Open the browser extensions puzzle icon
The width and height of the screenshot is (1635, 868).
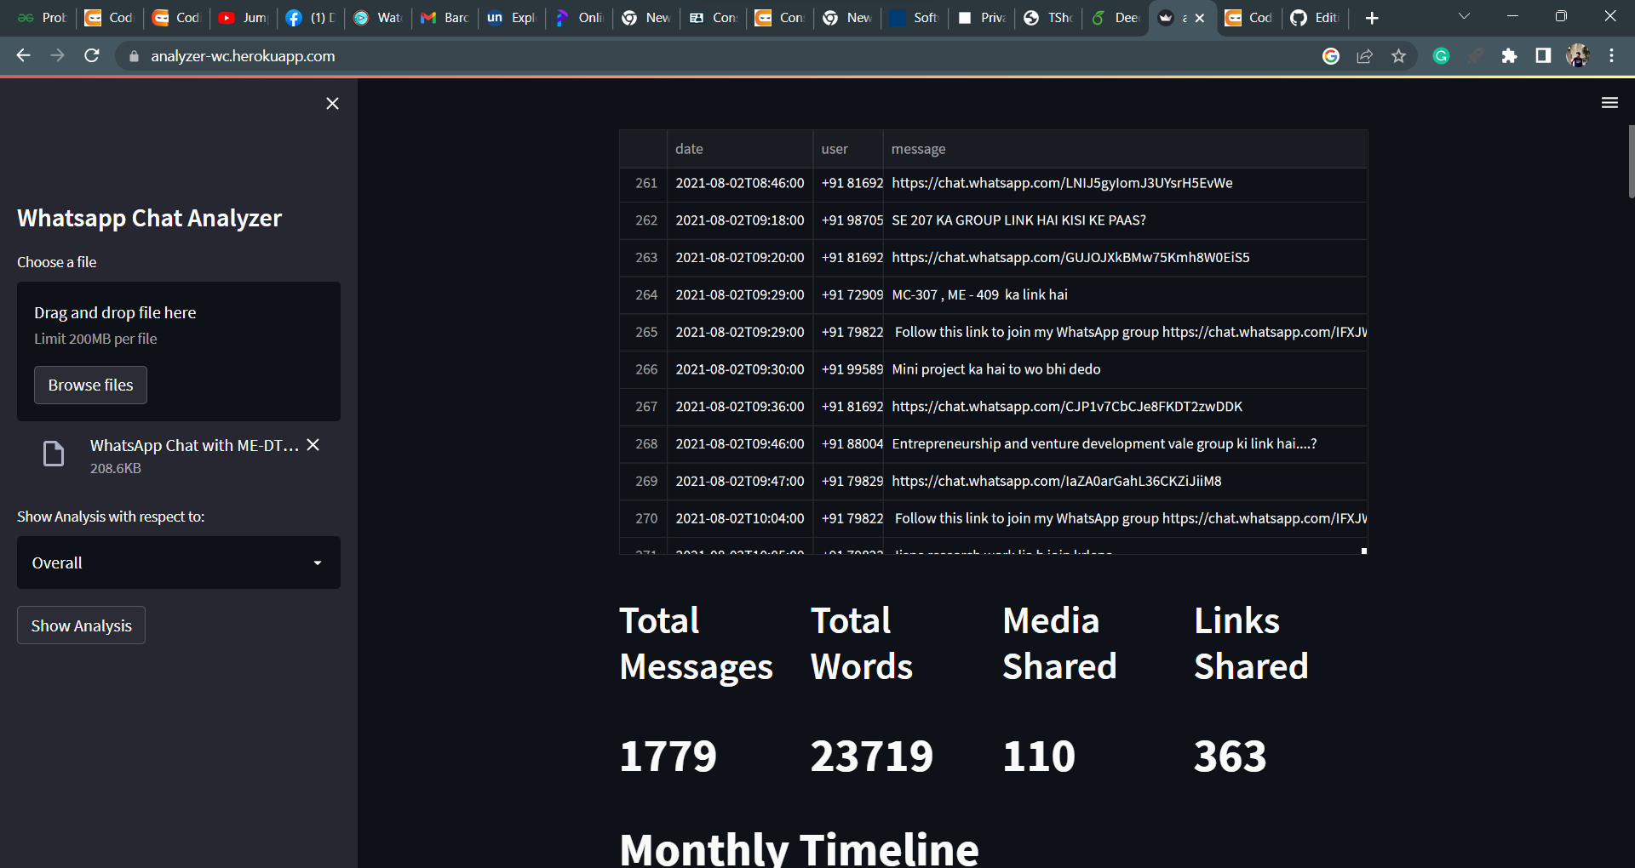(x=1509, y=56)
